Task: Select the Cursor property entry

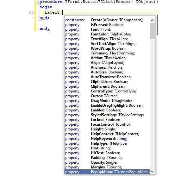Action: [x=107, y=96]
